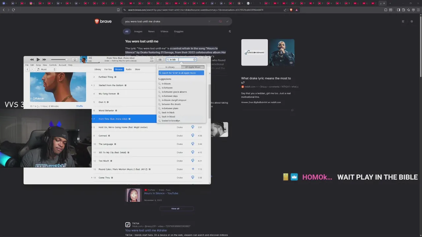Open the Up Next list icon
Viewport: 422px width, 237px height.
(160, 60)
